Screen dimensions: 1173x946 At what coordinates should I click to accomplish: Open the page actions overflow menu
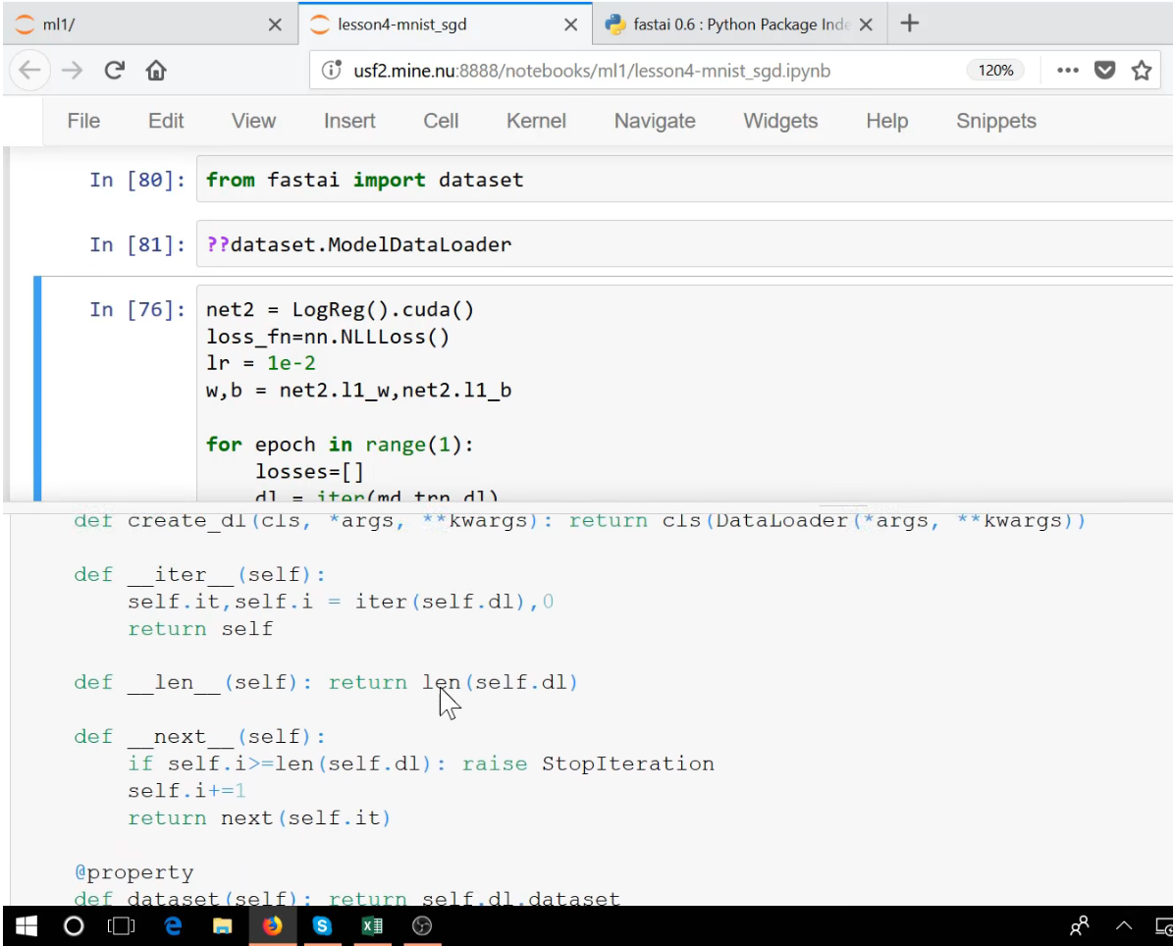1067,70
